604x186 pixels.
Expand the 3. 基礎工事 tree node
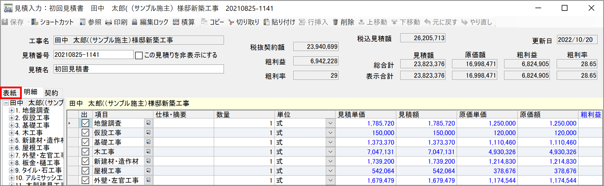(12, 125)
